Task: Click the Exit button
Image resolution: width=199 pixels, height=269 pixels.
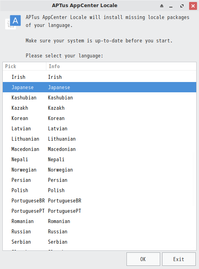Action: (179, 259)
